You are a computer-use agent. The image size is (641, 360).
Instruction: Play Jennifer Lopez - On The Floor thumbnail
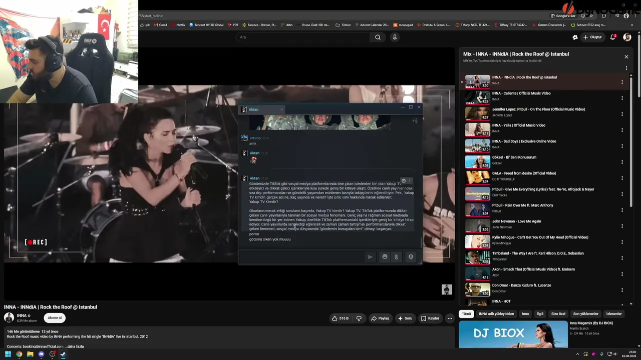tap(477, 113)
